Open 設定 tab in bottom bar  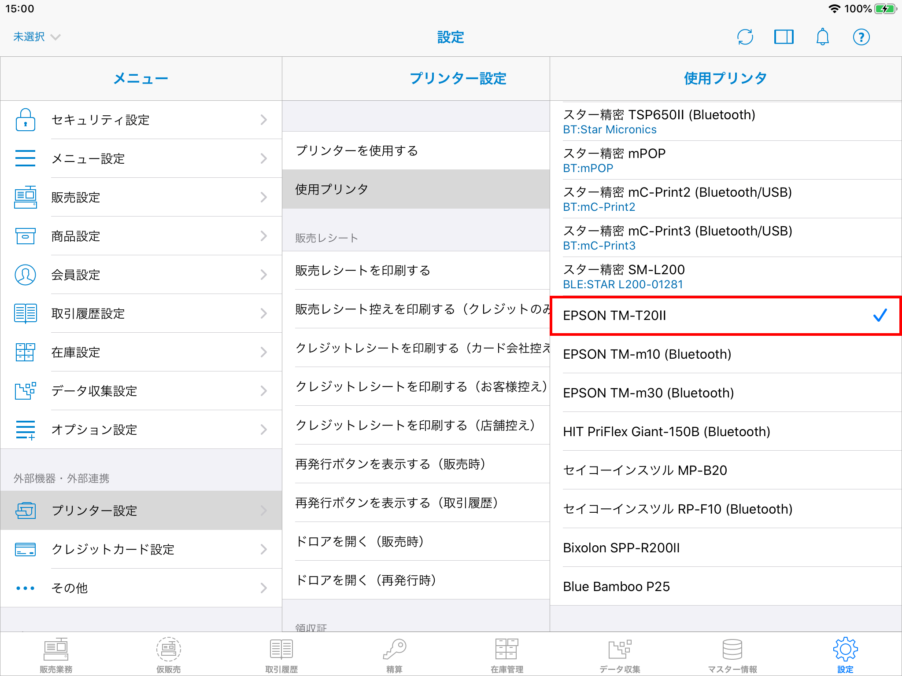(x=845, y=656)
